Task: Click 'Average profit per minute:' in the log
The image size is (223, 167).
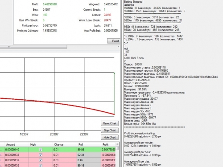Action: coord(139,143)
